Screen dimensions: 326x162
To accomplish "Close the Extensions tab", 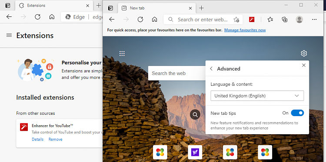I will point(87,6).
